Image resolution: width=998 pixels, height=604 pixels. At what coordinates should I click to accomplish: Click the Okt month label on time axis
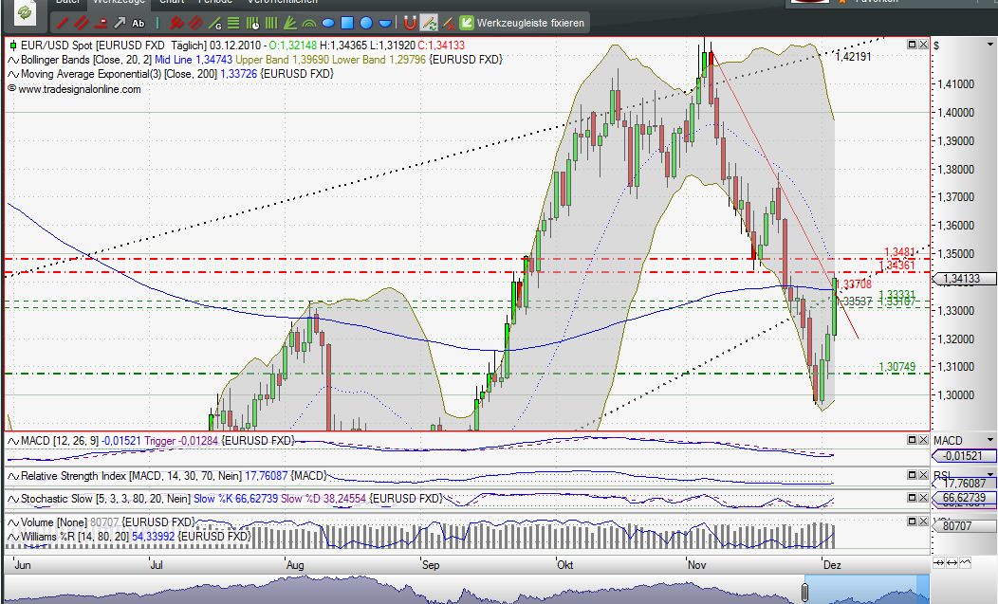tap(565, 564)
